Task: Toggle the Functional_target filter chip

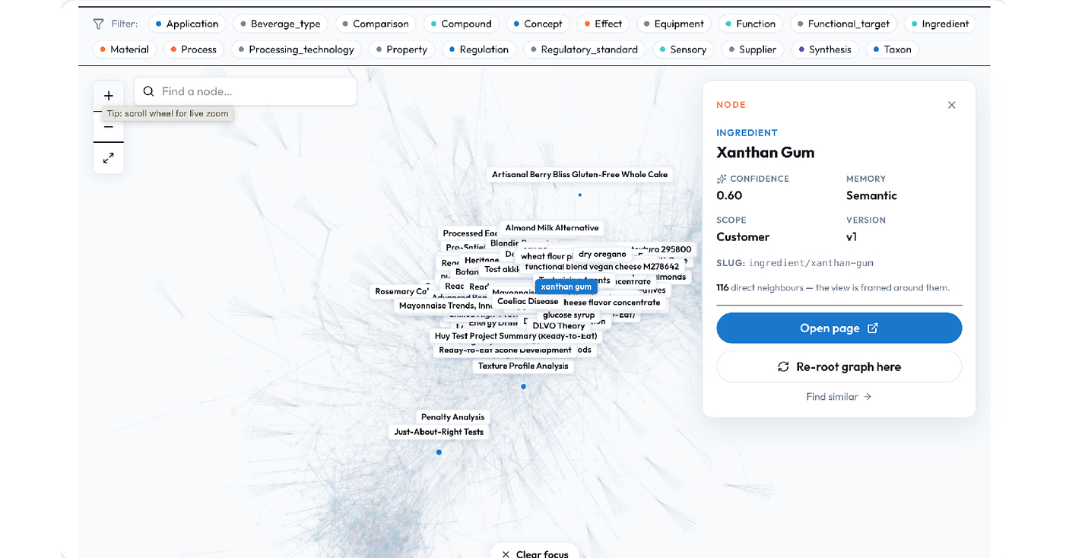Action: click(x=843, y=24)
